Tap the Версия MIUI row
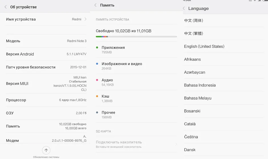268x159 pixels. (x=46, y=84)
